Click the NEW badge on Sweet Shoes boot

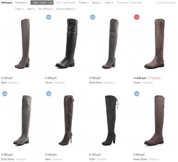point(137,94)
